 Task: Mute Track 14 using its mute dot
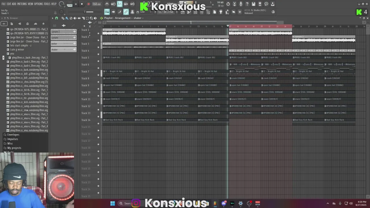(98, 123)
